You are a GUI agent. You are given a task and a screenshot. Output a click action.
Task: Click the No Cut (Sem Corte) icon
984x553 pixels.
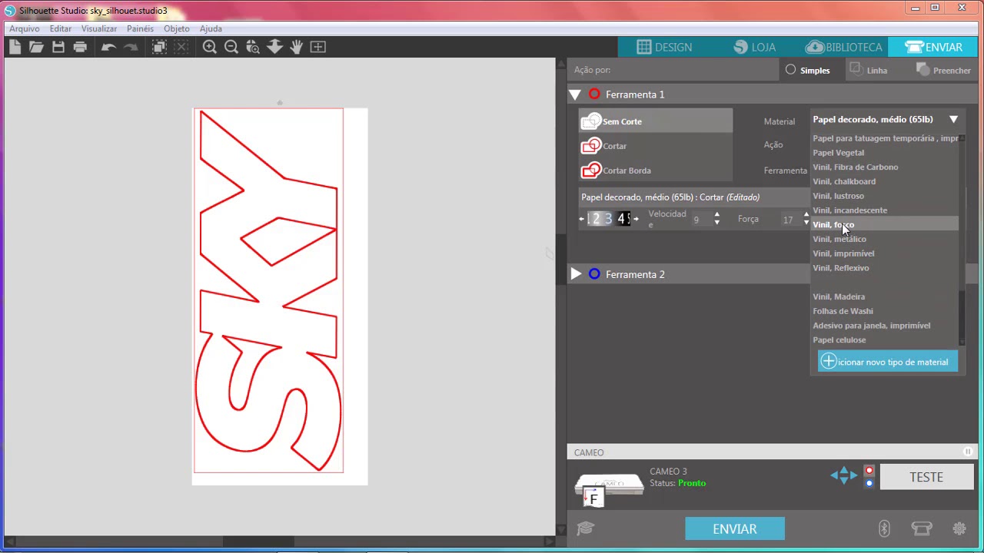[x=590, y=121]
